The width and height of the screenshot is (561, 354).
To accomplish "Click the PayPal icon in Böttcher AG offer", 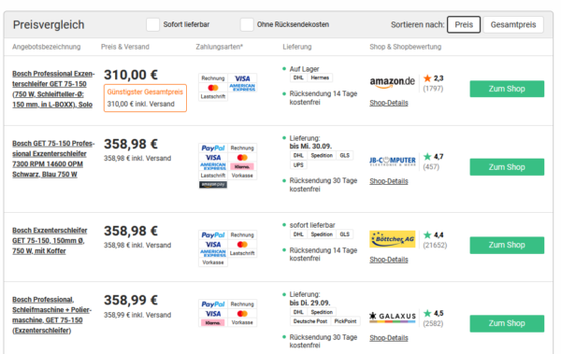I will 213,235.
